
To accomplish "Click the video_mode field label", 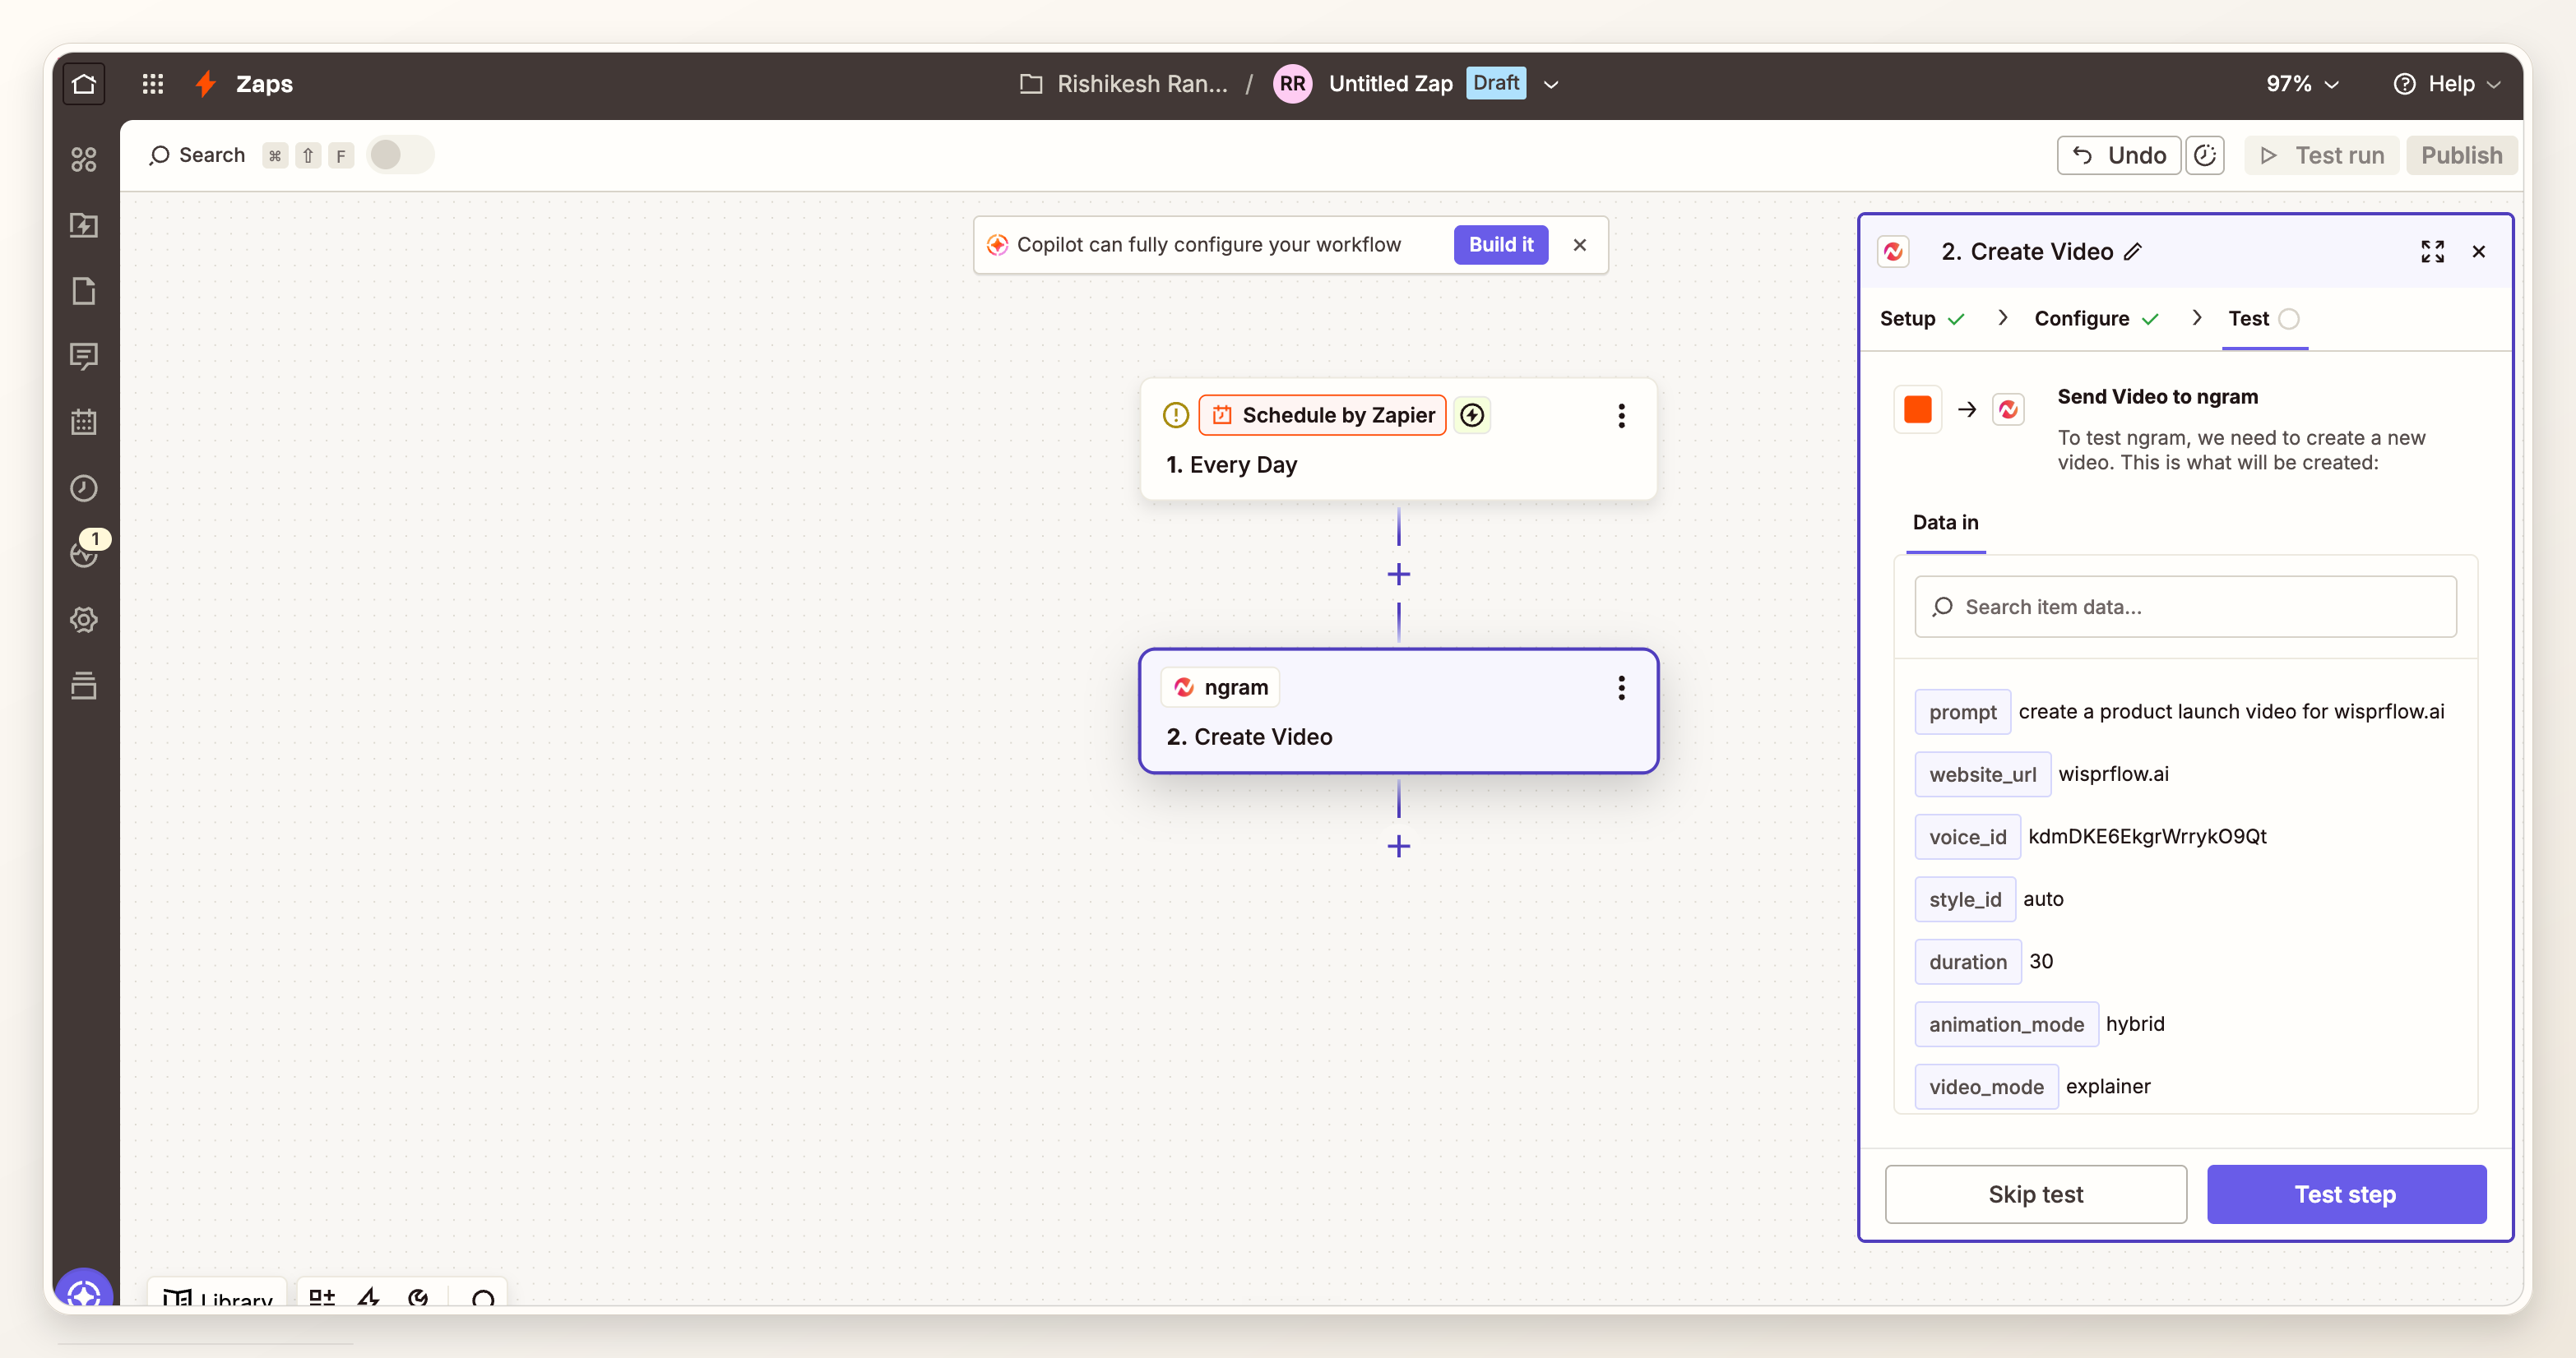I will tap(1986, 1088).
